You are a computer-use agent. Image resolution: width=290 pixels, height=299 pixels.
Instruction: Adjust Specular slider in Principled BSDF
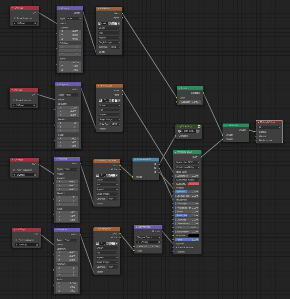click(187, 192)
